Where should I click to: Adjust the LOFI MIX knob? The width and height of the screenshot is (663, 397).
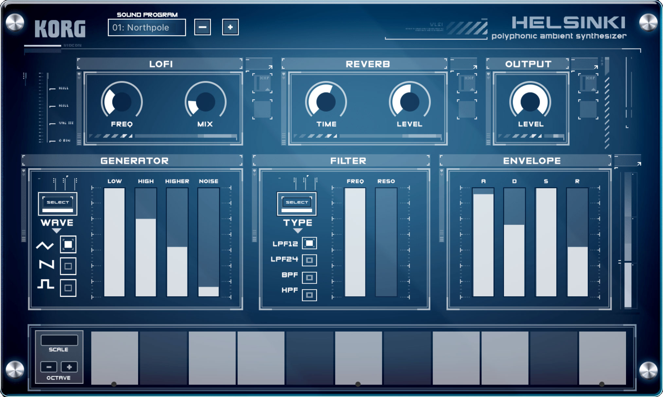click(206, 101)
